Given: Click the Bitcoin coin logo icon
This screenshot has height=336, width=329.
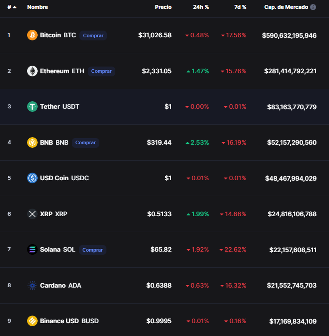Looking at the screenshot, I should [x=32, y=35].
